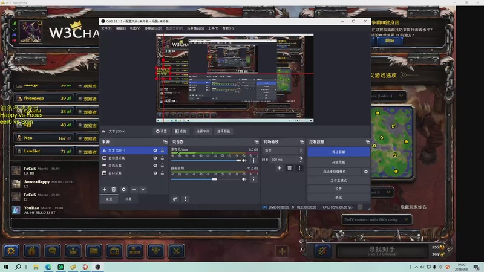The height and width of the screenshot is (272, 484).
Task: Lock the display capture source
Action: click(x=162, y=158)
